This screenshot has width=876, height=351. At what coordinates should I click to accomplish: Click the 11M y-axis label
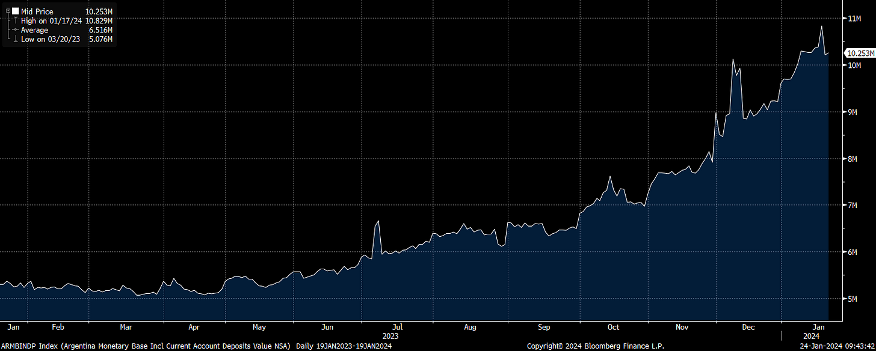pyautogui.click(x=854, y=19)
